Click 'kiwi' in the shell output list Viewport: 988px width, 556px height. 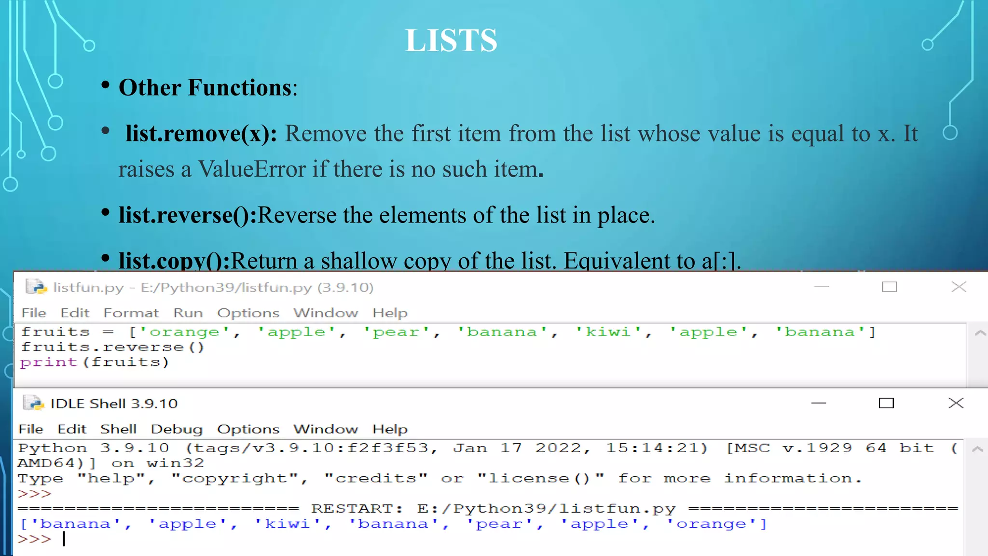coord(287,524)
